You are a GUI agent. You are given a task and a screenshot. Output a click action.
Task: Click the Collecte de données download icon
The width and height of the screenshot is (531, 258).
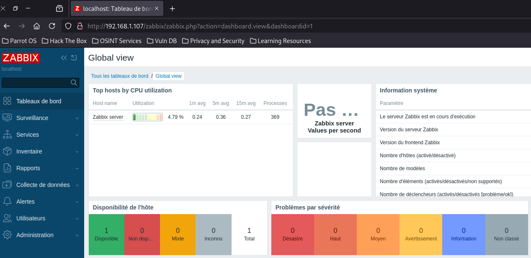coord(7,184)
